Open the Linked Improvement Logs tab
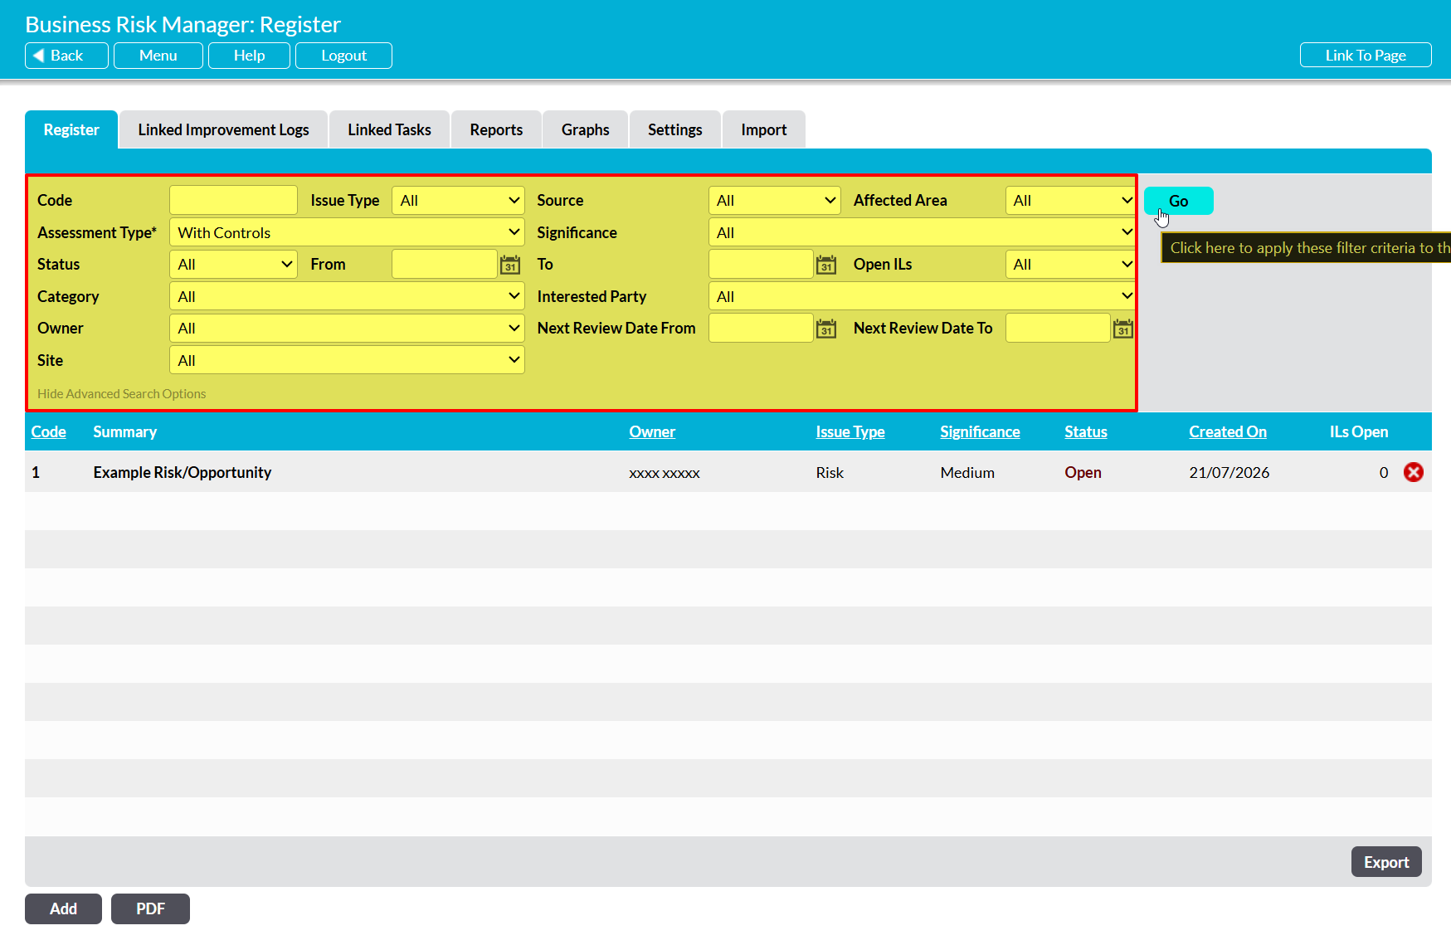 pyautogui.click(x=223, y=129)
